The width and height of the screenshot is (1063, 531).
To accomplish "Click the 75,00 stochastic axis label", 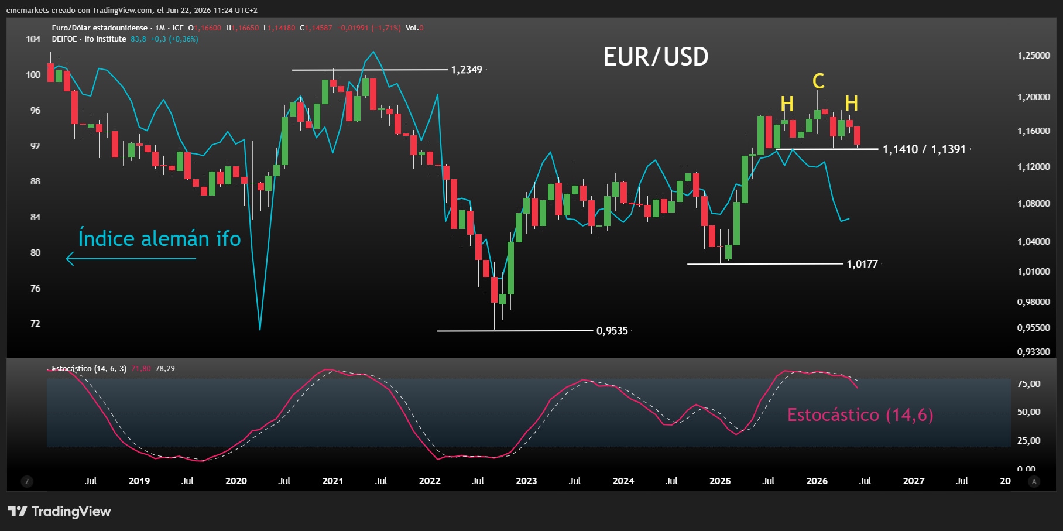I will tap(1028, 383).
